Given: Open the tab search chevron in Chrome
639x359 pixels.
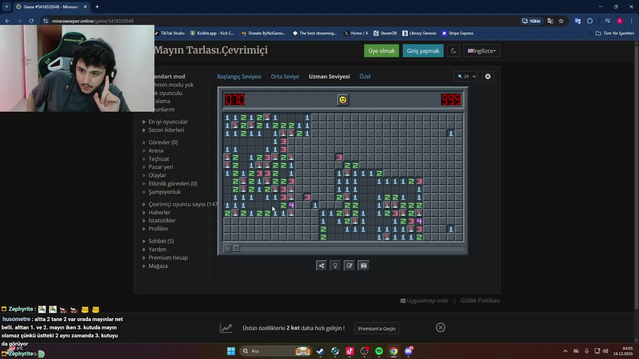Looking at the screenshot, I should click(x=6, y=7).
